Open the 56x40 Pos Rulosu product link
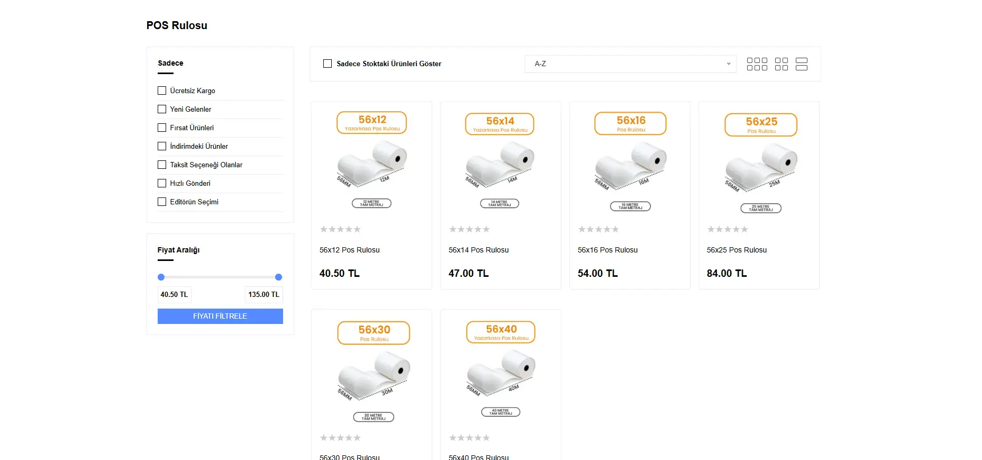This screenshot has width=982, height=460. point(478,457)
